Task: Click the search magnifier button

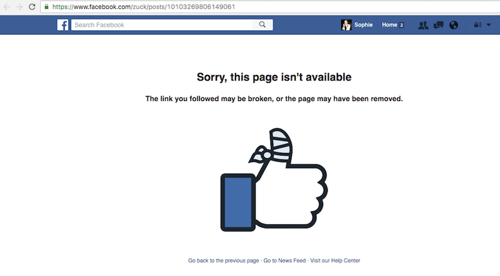Action: [x=262, y=25]
